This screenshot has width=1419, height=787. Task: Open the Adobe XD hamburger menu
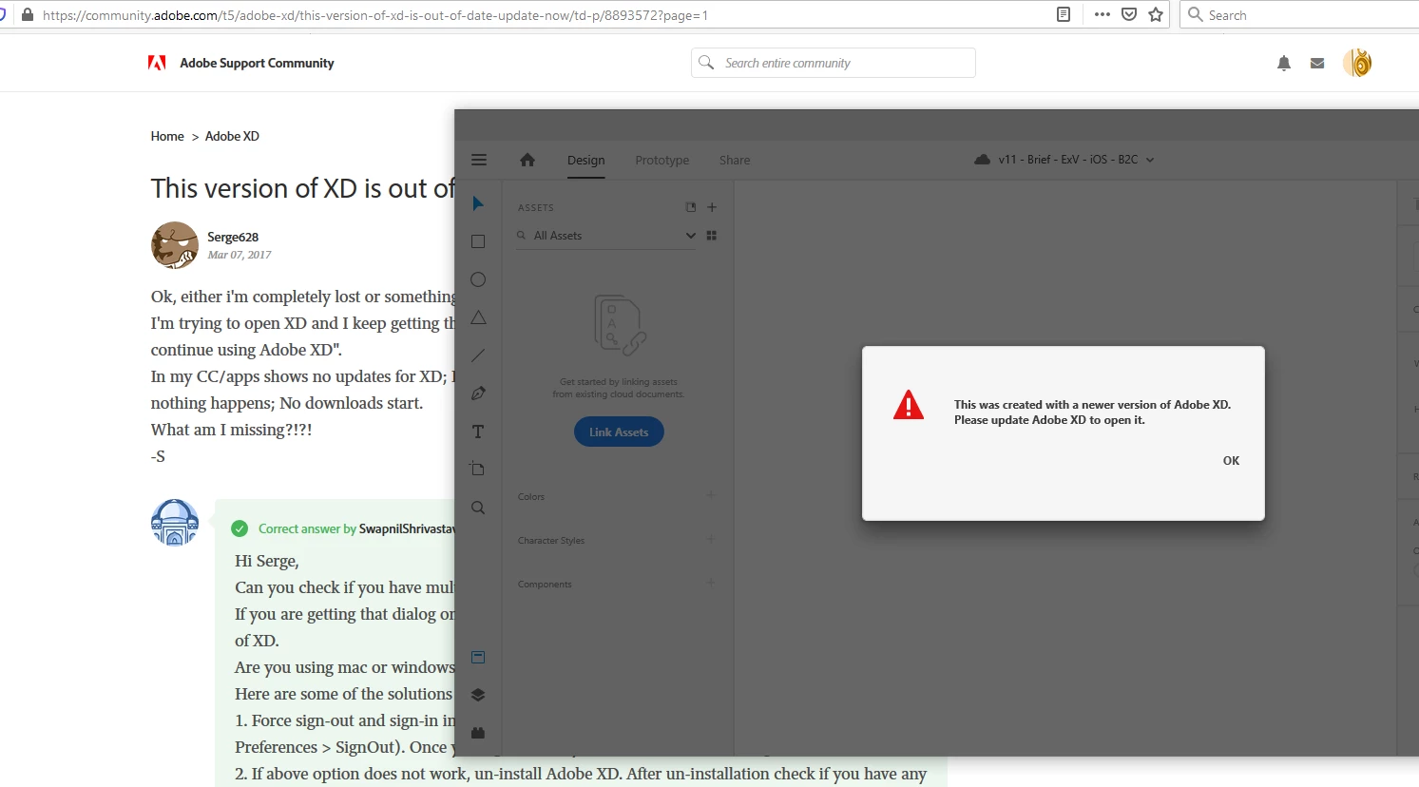point(479,160)
